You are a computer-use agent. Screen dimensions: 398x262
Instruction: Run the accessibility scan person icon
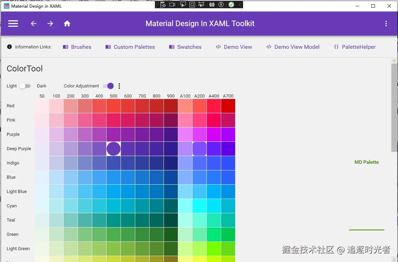(221, 5)
